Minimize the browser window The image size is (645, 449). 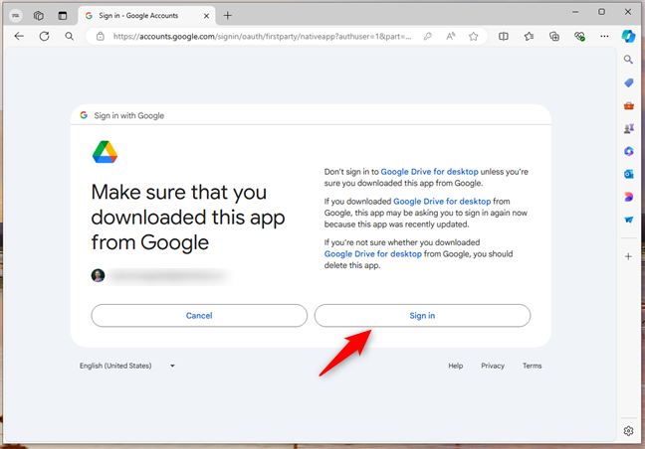(x=575, y=12)
